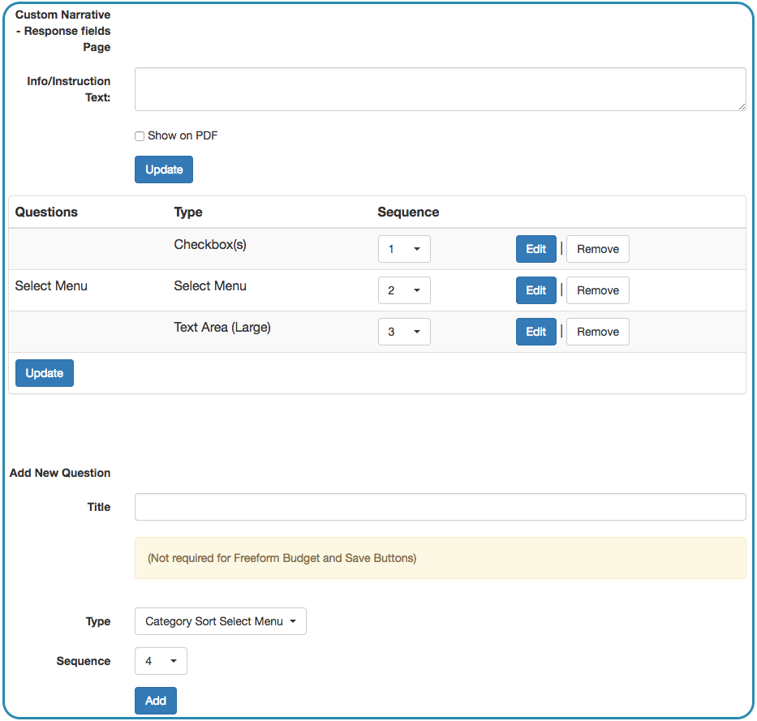Edit the Text Area (Large) question
The image size is (757, 721).
pos(535,332)
